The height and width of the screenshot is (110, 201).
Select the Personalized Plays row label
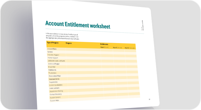pos(55,76)
